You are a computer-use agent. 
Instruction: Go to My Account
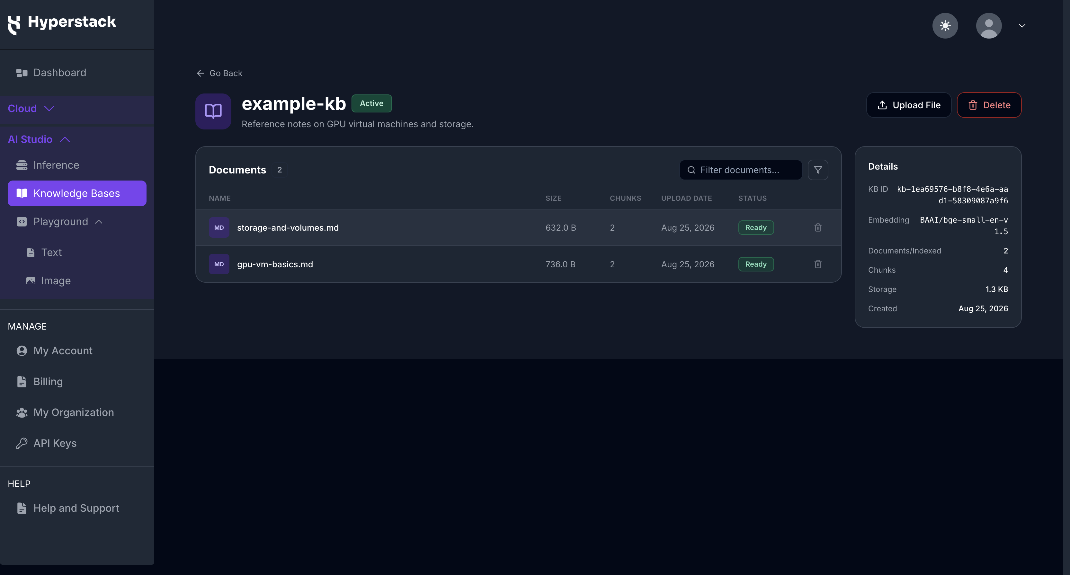coord(77,351)
